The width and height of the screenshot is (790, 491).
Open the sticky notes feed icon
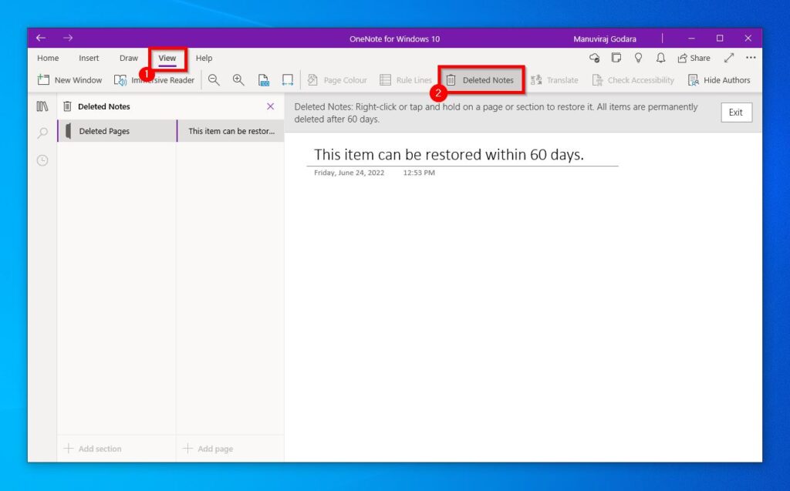click(x=616, y=58)
